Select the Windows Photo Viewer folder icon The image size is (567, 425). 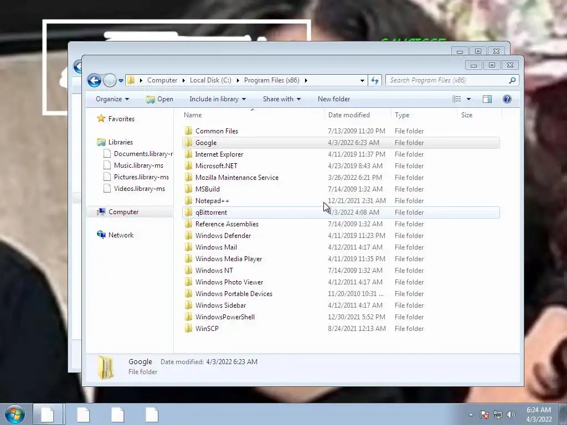pyautogui.click(x=188, y=282)
